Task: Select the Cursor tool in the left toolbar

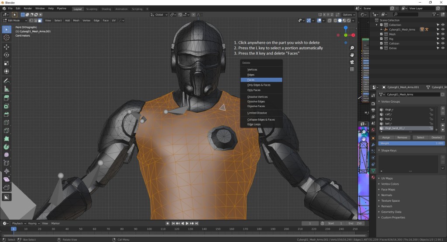Action: [7, 38]
